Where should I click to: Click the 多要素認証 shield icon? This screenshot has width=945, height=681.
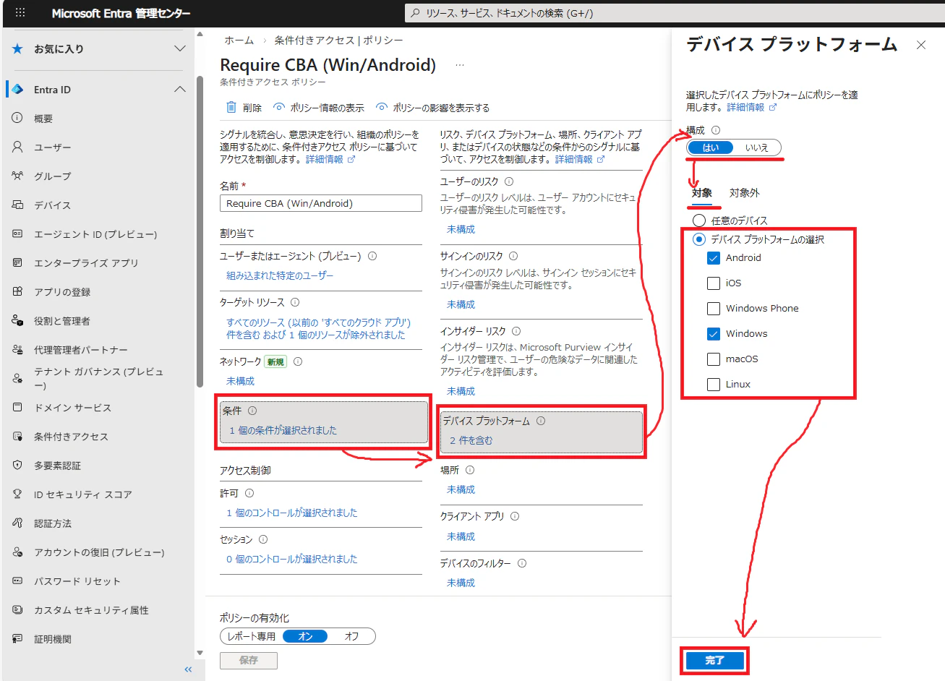tap(17, 465)
